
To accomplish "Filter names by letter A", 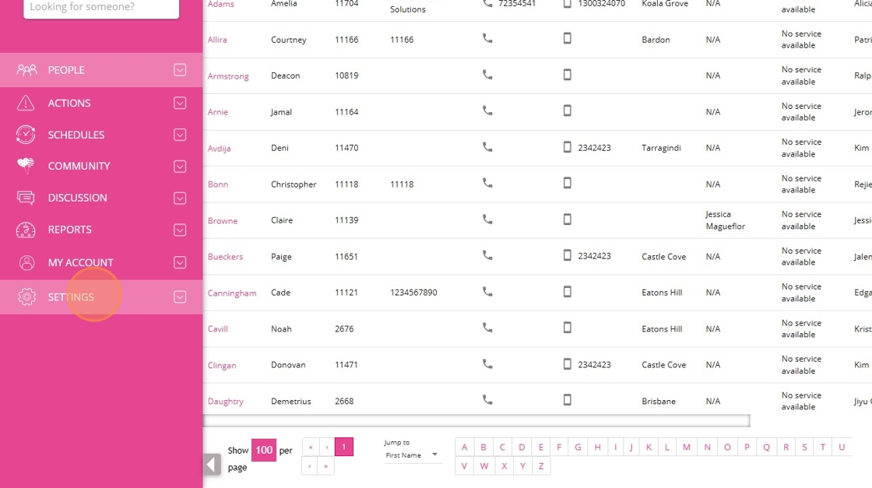I will [x=464, y=447].
